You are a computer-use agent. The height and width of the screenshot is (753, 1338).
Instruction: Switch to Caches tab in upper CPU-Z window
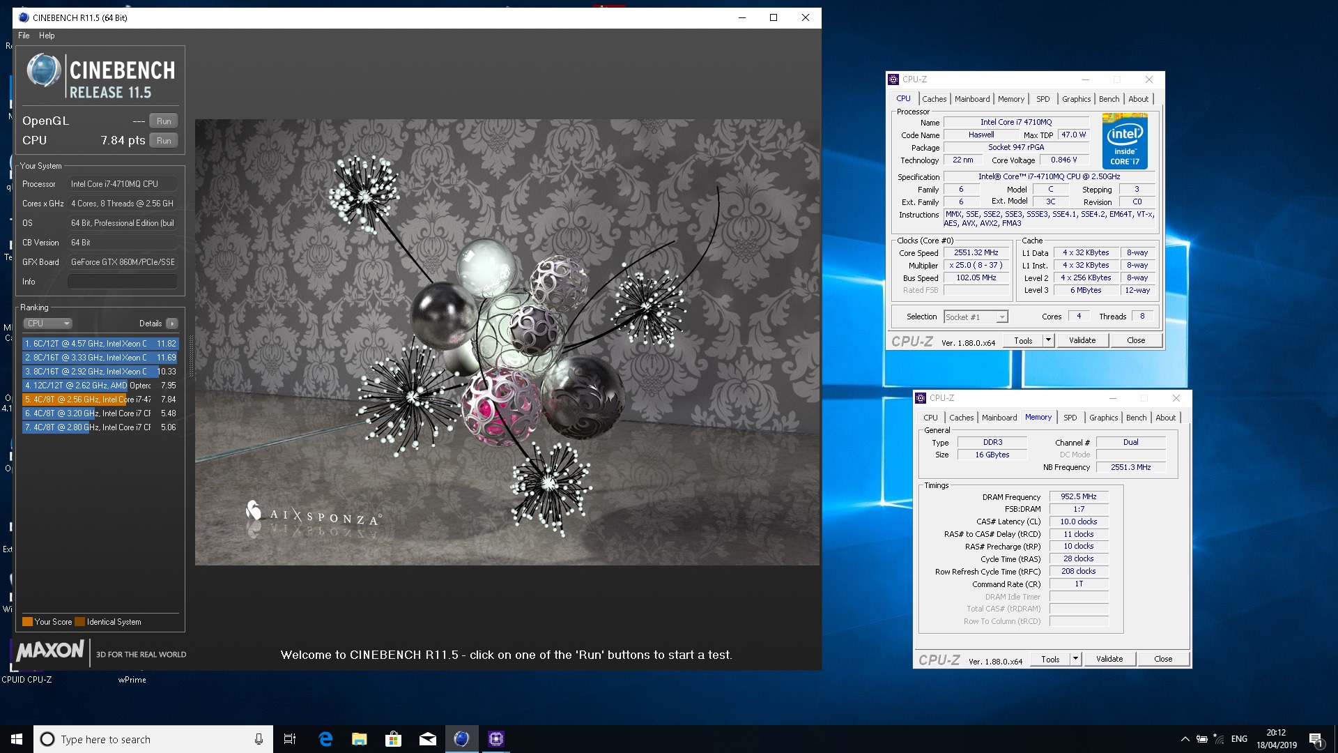click(934, 99)
